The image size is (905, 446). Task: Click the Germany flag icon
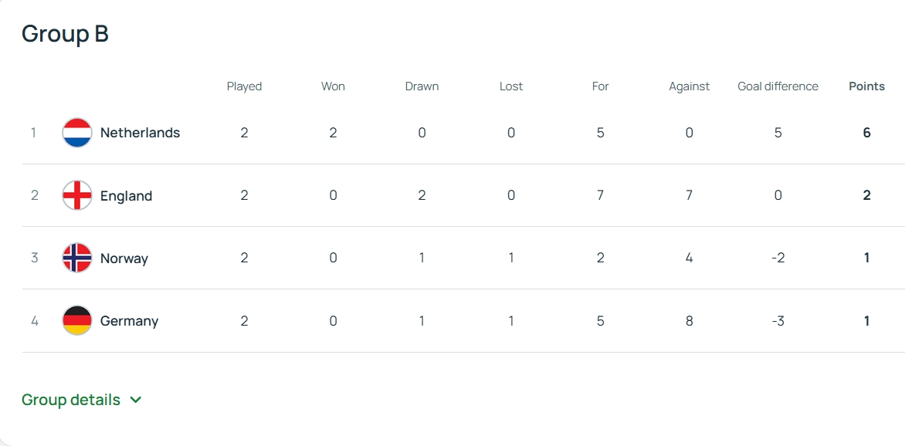pyautogui.click(x=76, y=321)
